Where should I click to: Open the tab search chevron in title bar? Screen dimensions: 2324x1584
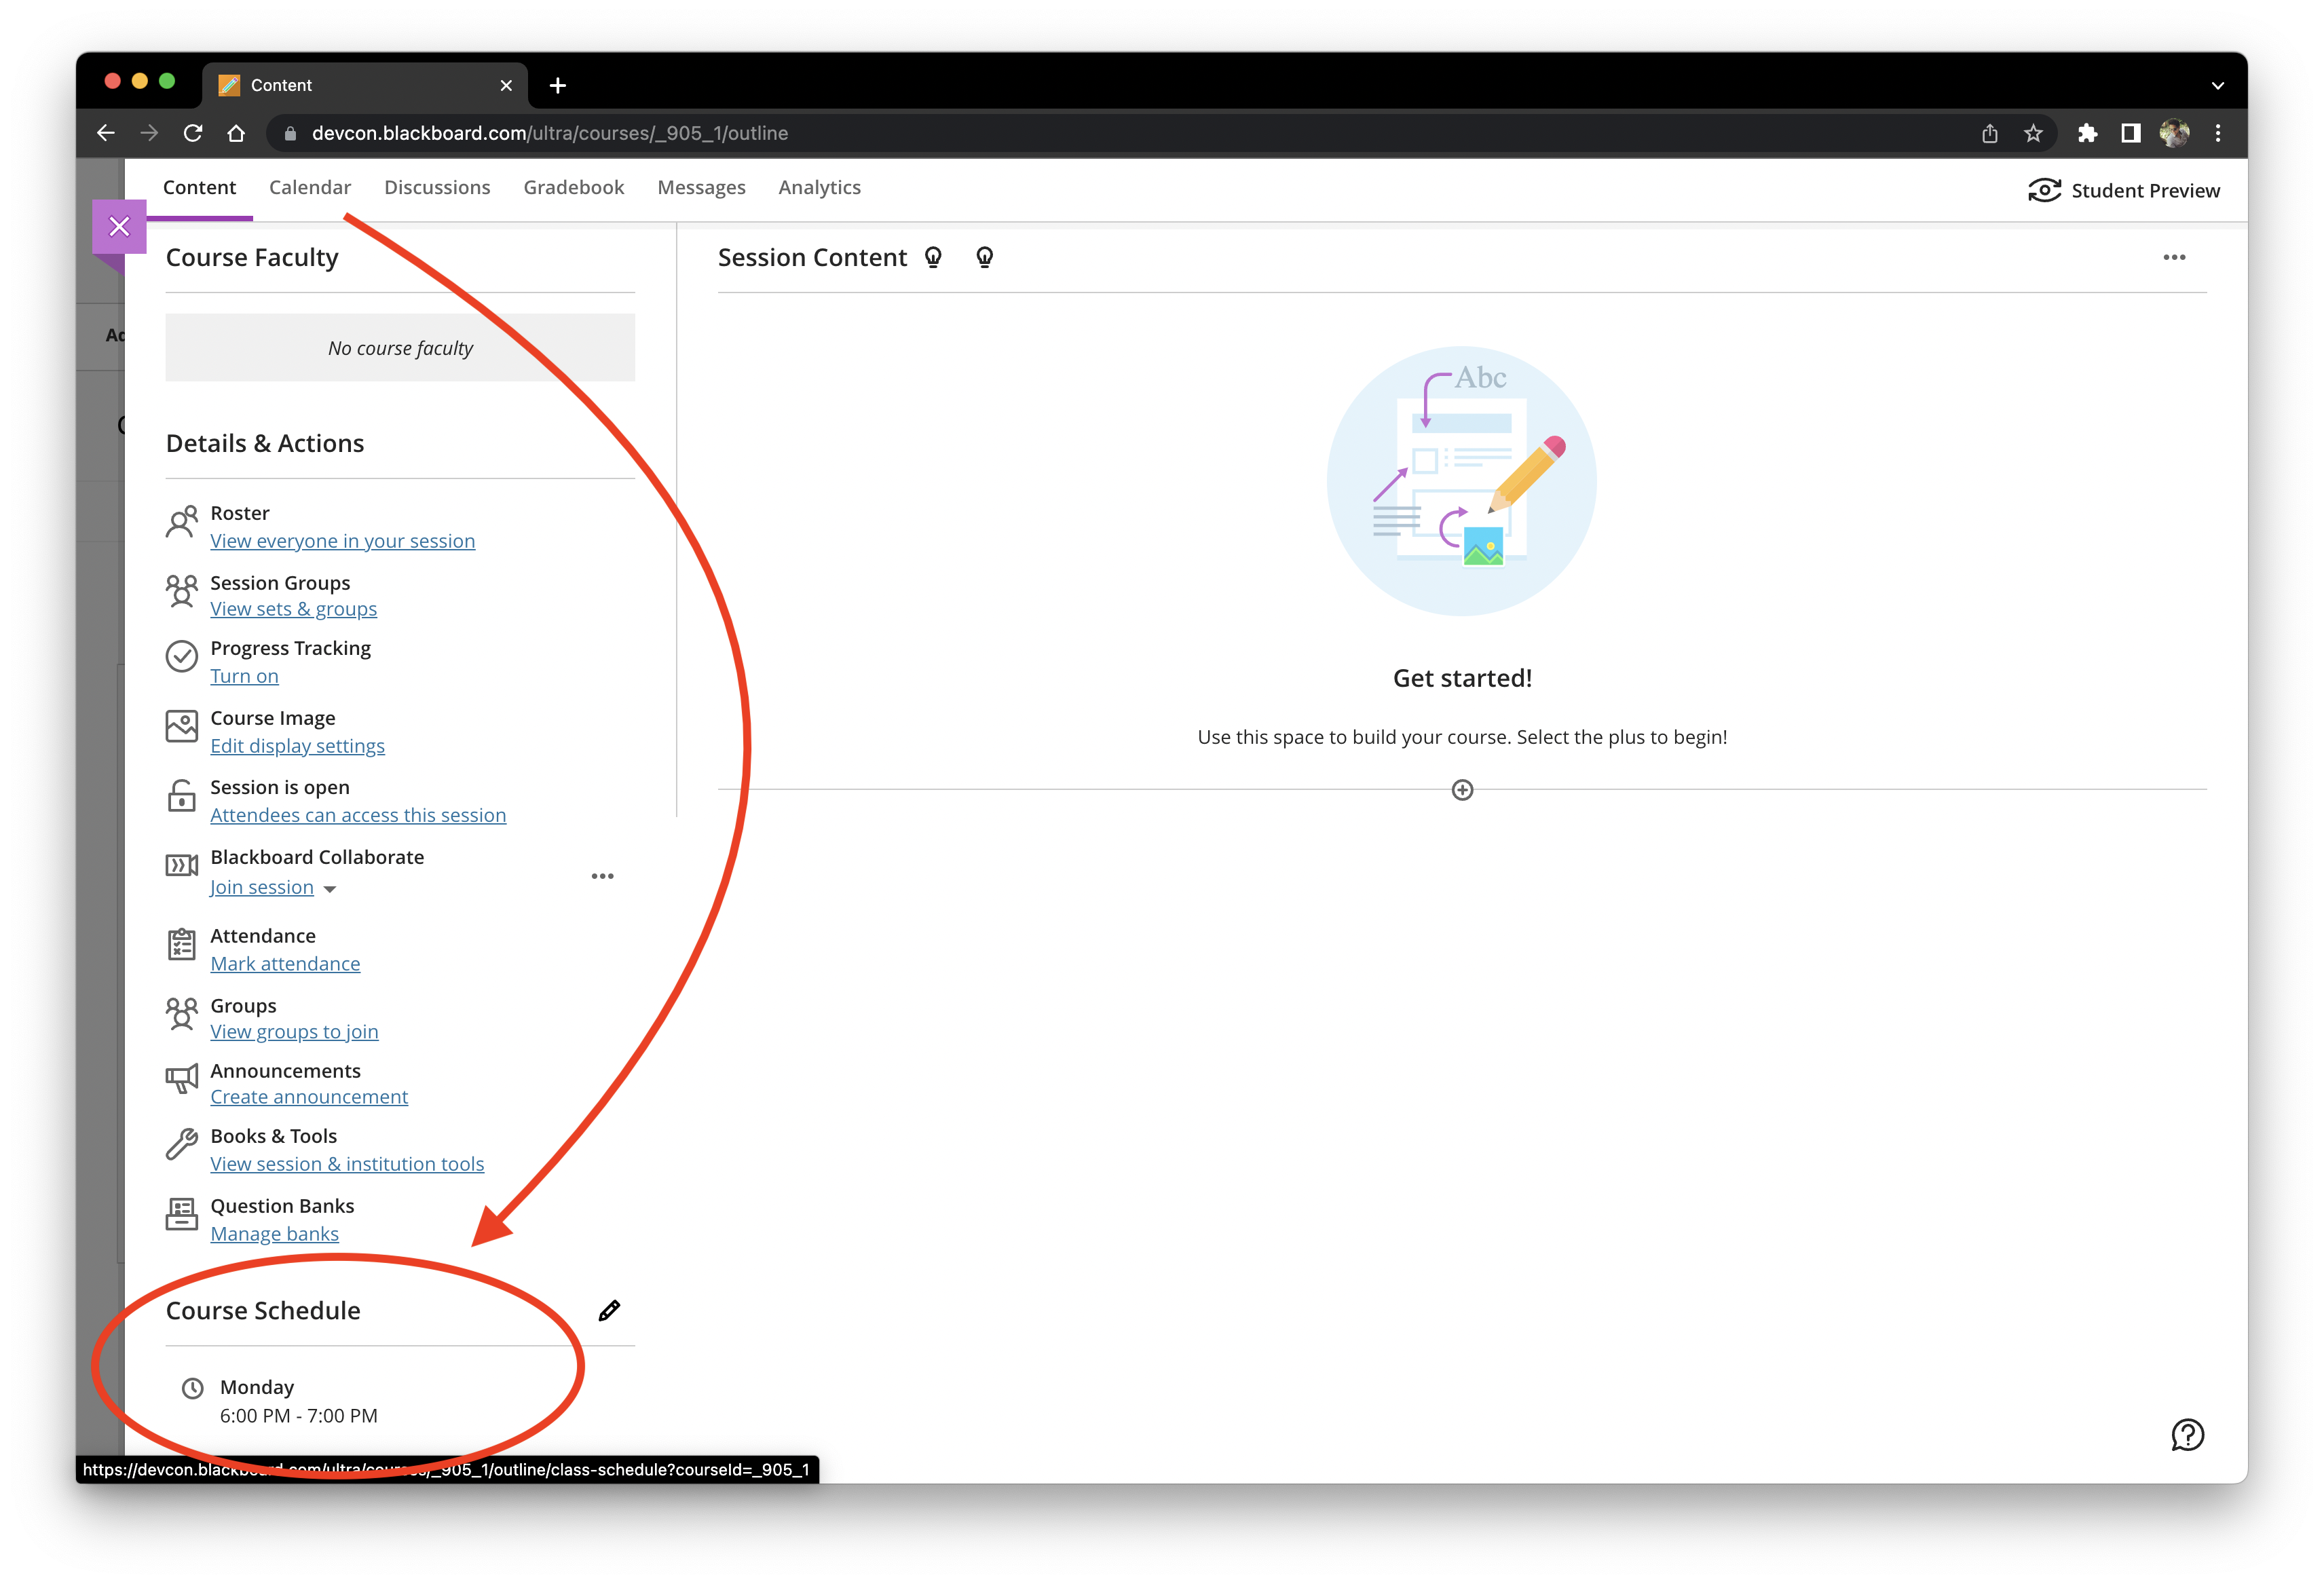2217,85
